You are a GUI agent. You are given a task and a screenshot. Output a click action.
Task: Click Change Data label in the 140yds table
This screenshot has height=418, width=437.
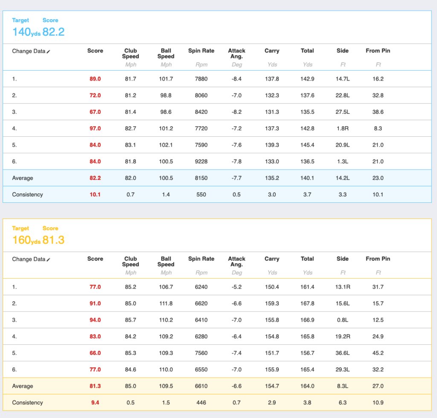click(x=28, y=51)
